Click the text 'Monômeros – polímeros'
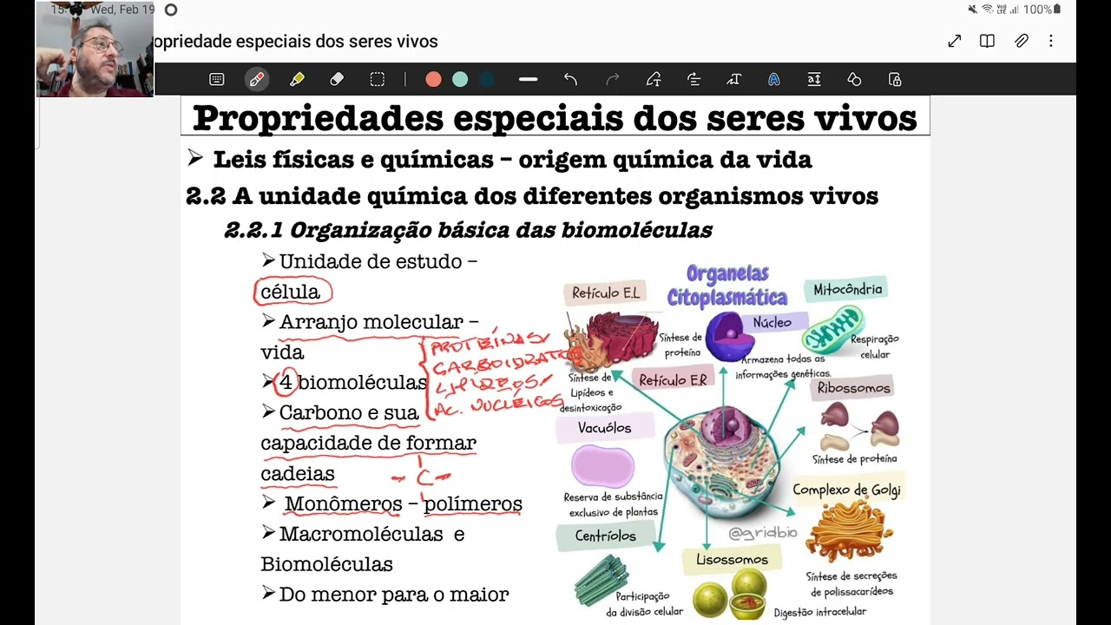 pyautogui.click(x=404, y=503)
